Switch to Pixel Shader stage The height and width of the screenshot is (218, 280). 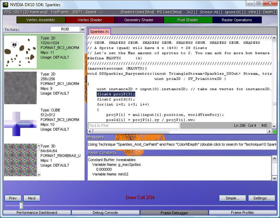(188, 20)
